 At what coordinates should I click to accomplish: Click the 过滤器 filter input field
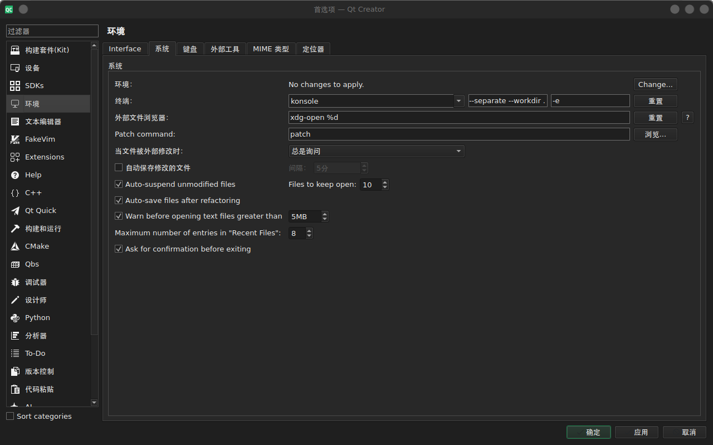(x=52, y=31)
